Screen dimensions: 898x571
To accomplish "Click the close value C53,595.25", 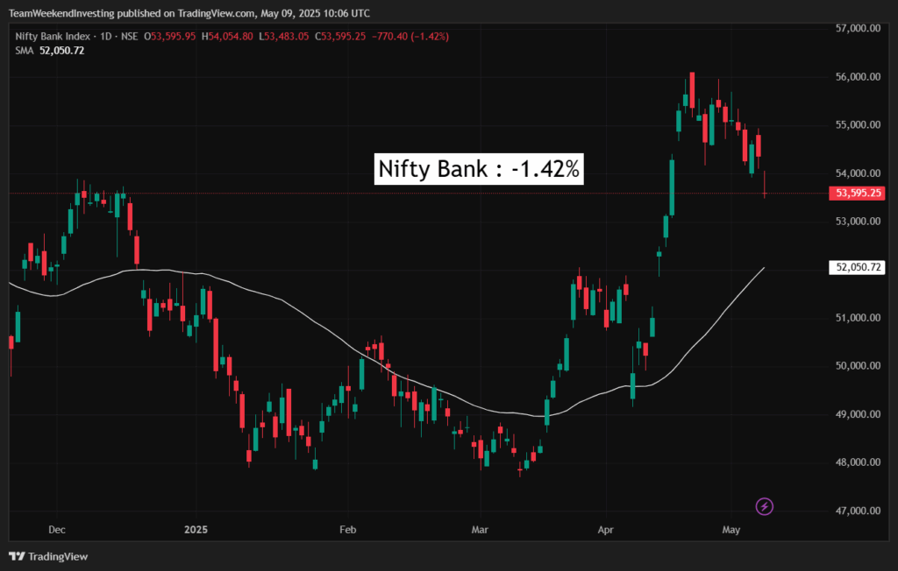I will [340, 36].
